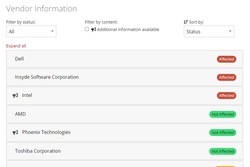Click Affected badge on Insyde row

click(x=226, y=77)
